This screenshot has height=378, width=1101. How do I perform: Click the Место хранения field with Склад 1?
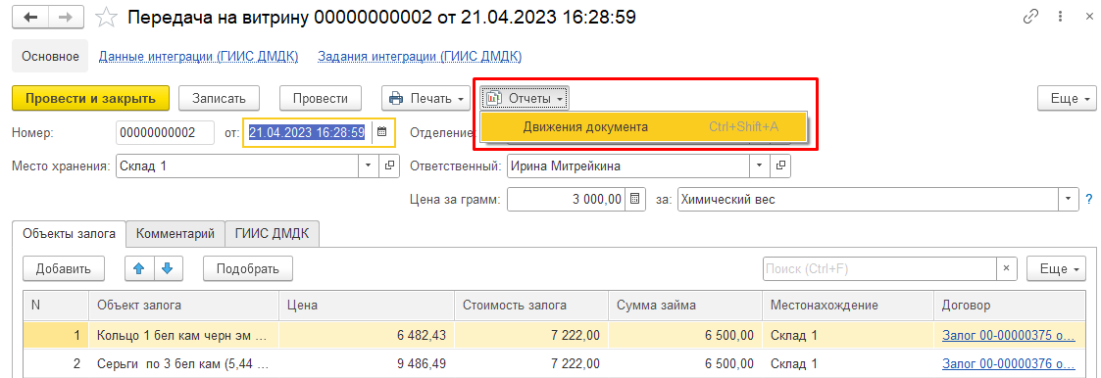click(x=237, y=166)
